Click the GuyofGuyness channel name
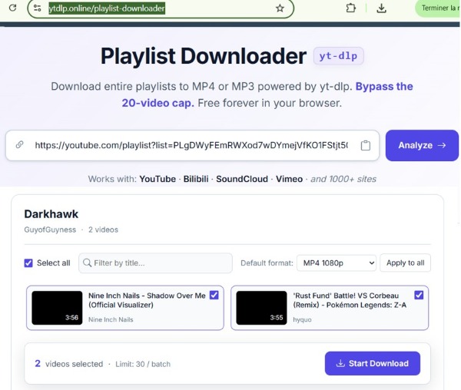 point(50,230)
